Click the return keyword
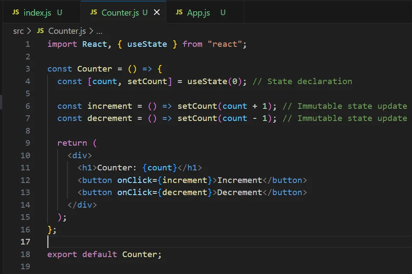 point(72,143)
